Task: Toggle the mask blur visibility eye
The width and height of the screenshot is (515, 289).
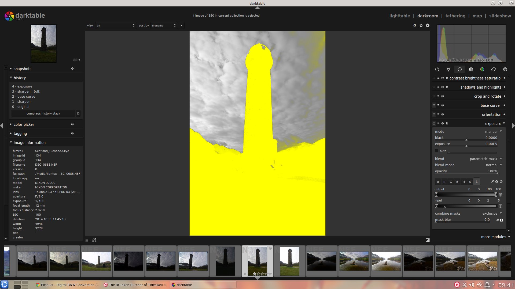Action: [x=497, y=220]
